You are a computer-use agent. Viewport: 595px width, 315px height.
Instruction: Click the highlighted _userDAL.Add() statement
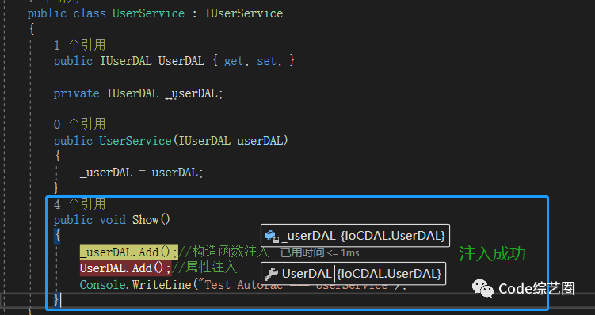(x=128, y=252)
